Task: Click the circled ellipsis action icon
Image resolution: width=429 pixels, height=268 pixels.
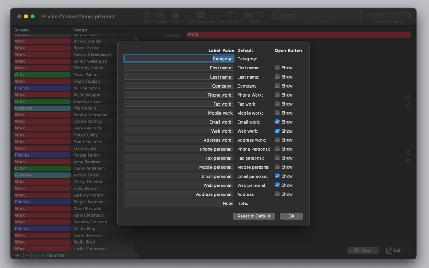Action: click(x=35, y=256)
